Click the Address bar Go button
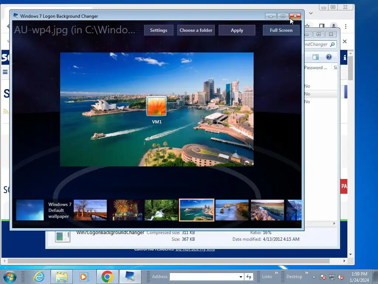 (x=249, y=277)
